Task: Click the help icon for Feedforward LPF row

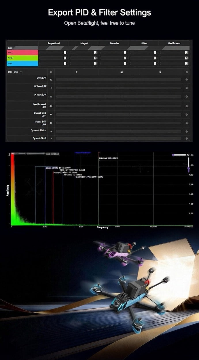Action: pos(187,106)
